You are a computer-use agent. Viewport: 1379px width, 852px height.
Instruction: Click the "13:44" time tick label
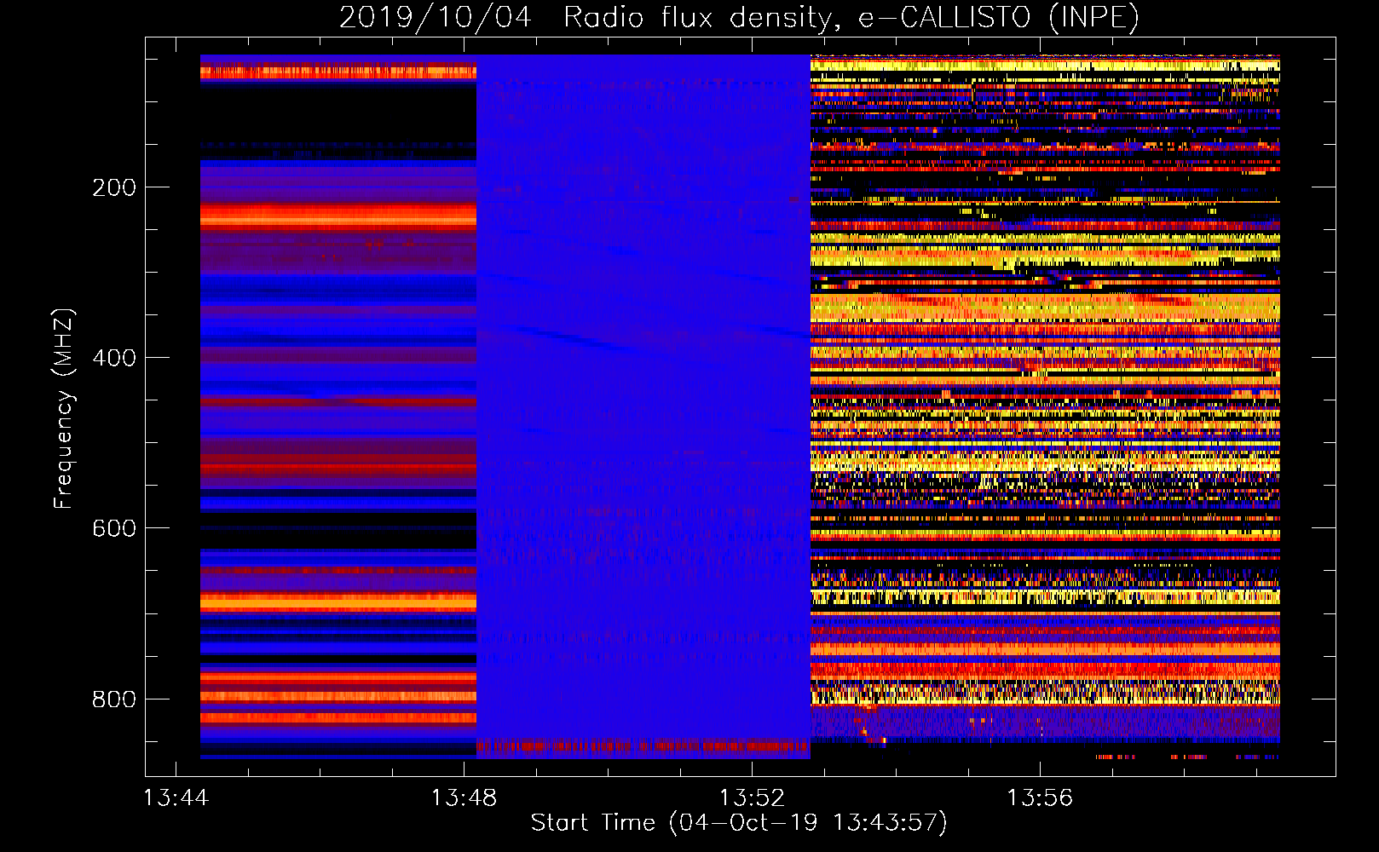click(176, 797)
